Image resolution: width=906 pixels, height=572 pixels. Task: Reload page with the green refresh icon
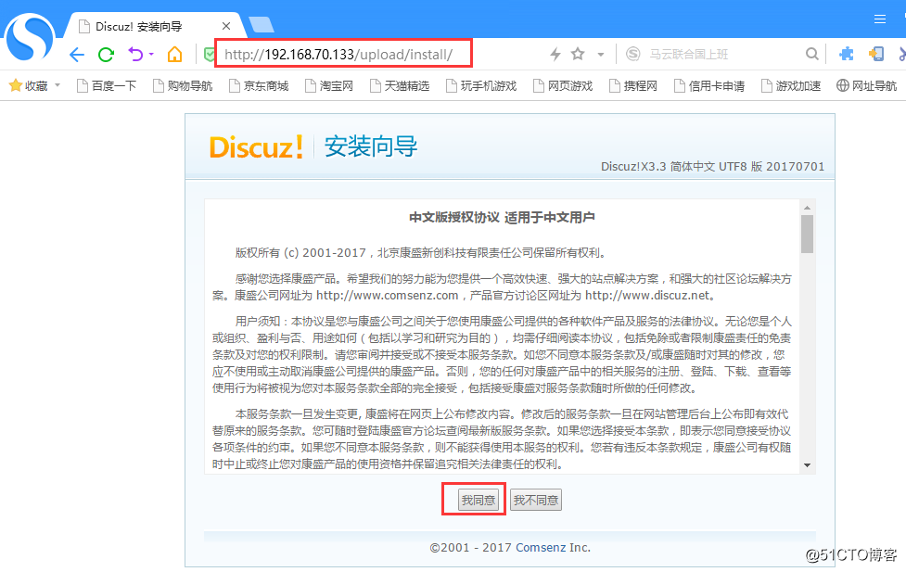[106, 55]
